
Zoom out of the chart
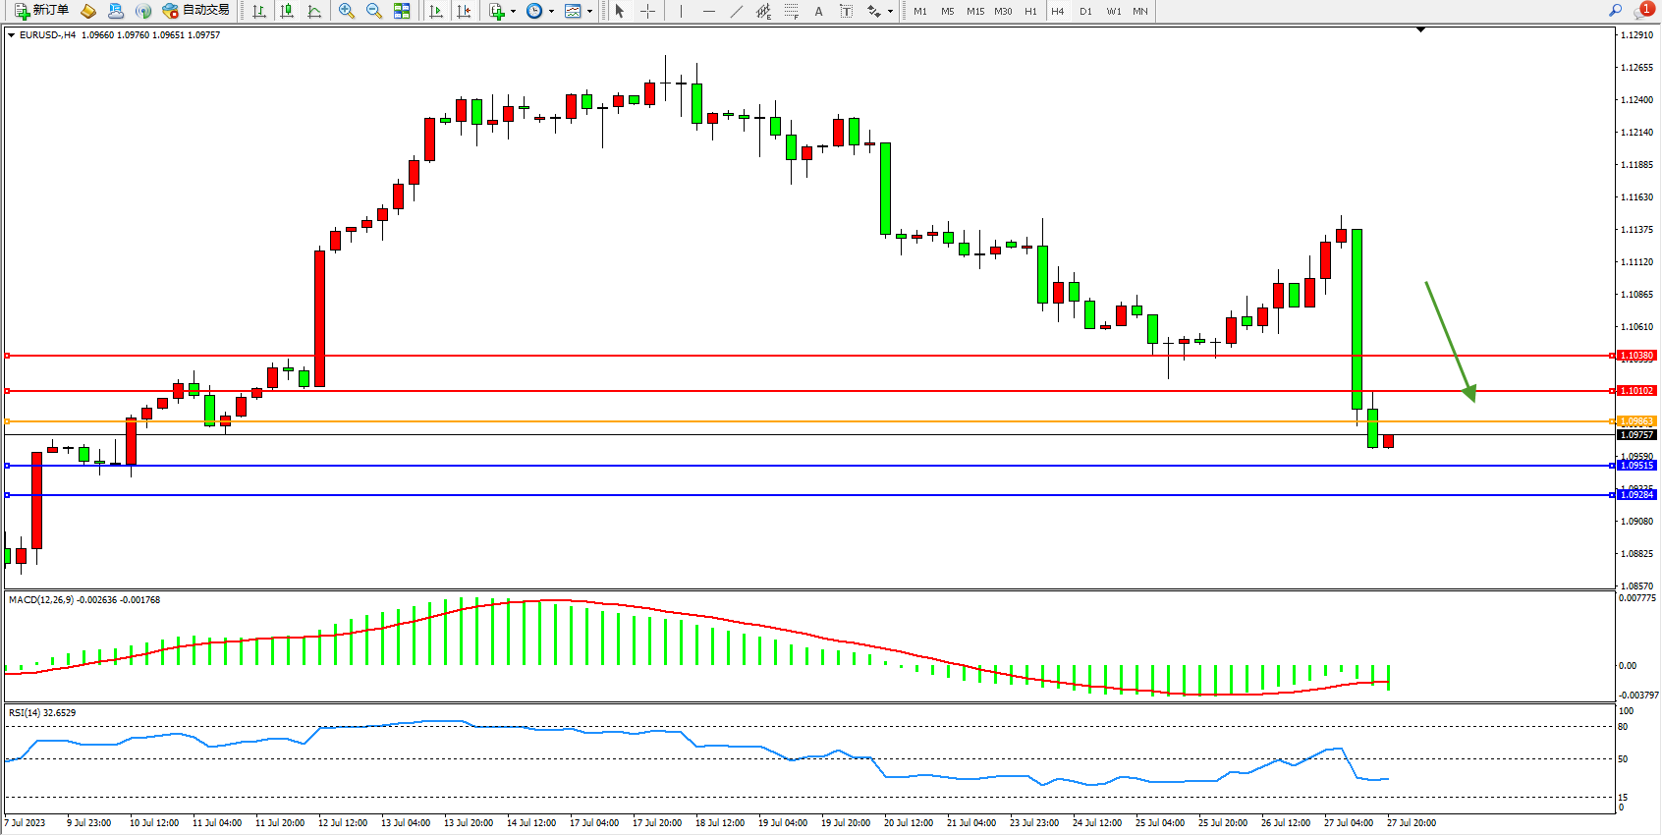coord(374,11)
